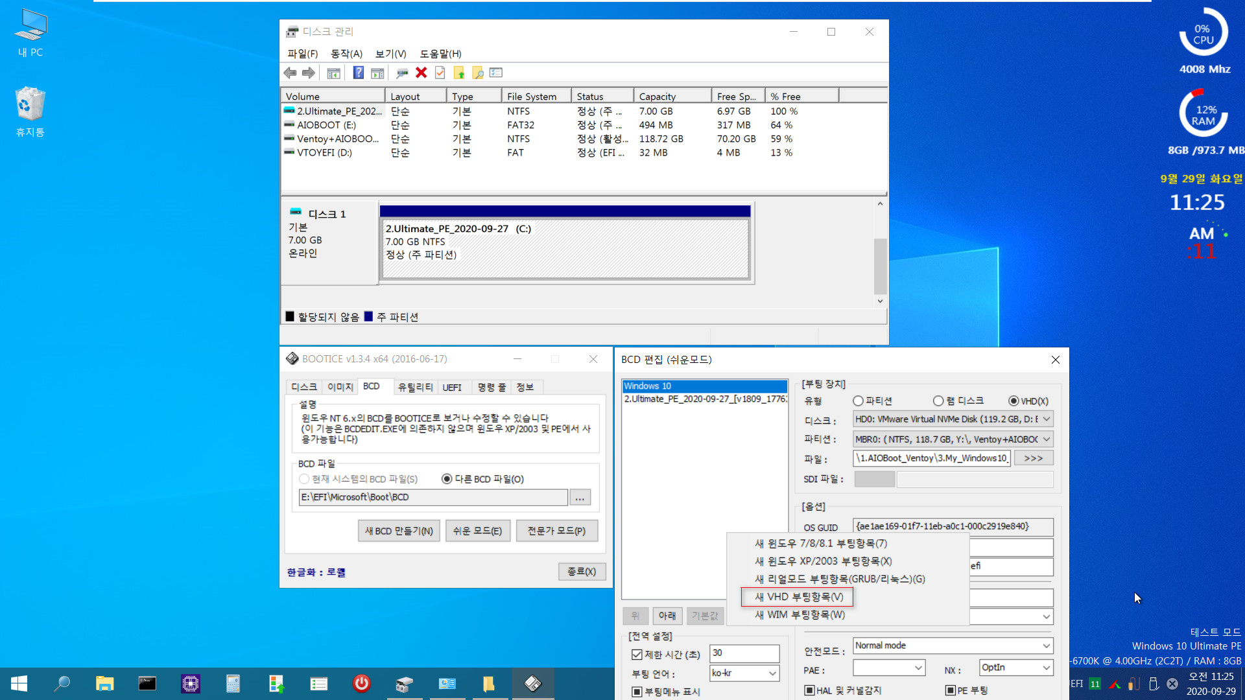This screenshot has width=1245, height=700.
Task: Open the purple CPU chip taskbar app
Action: pyautogui.click(x=190, y=684)
